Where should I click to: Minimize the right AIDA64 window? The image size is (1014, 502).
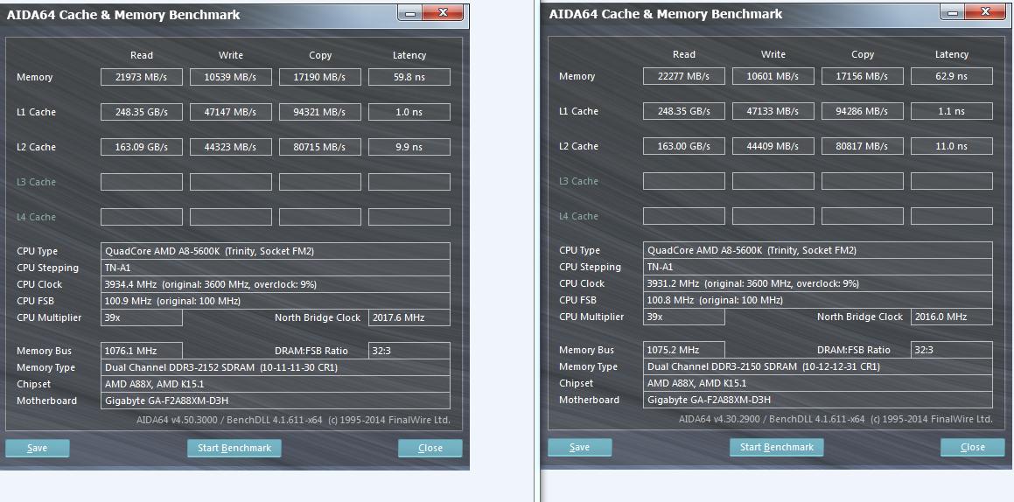coord(952,12)
